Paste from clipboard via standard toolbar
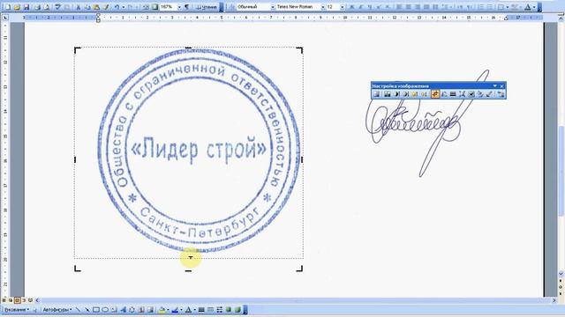The image size is (565, 317). pos(96,7)
